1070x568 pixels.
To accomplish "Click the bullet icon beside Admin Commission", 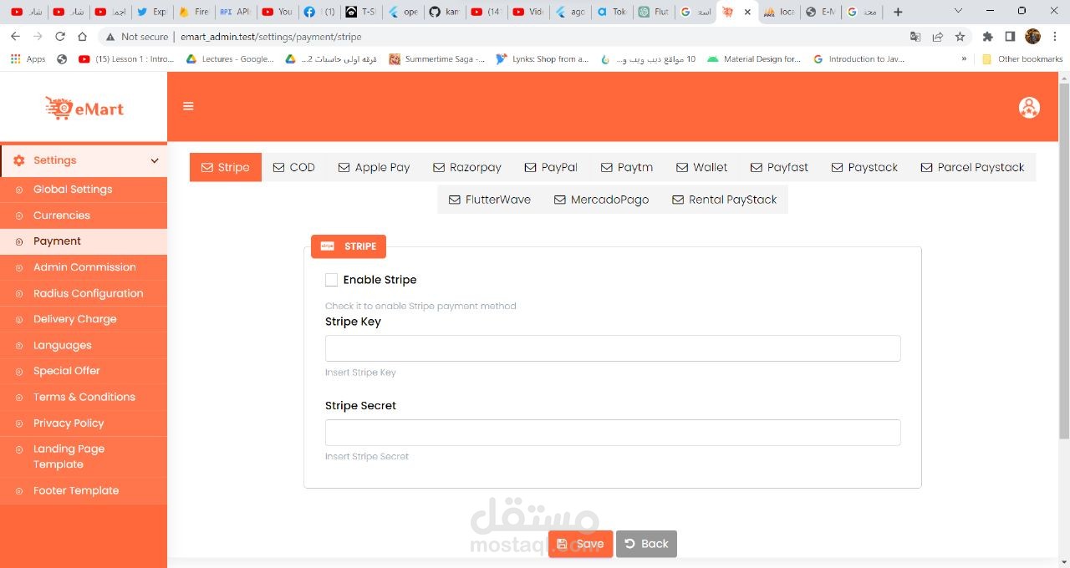I will (19, 267).
